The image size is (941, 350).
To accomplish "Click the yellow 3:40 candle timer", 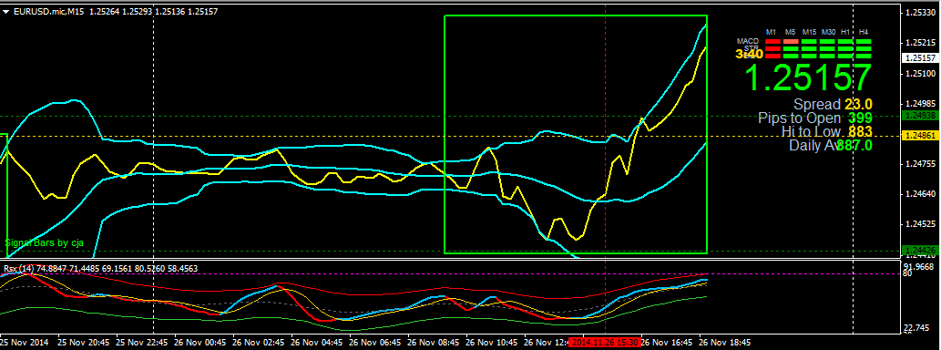I will (x=750, y=54).
